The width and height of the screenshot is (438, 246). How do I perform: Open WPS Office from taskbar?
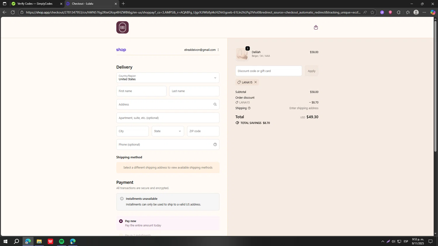(x=50, y=241)
